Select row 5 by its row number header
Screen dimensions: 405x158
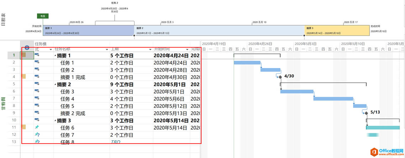click(14, 84)
